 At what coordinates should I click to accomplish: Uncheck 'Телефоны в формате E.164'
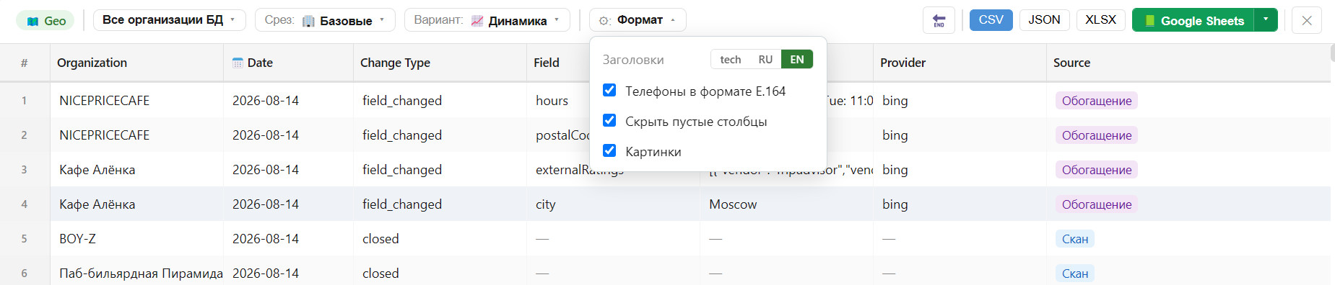pyautogui.click(x=609, y=90)
